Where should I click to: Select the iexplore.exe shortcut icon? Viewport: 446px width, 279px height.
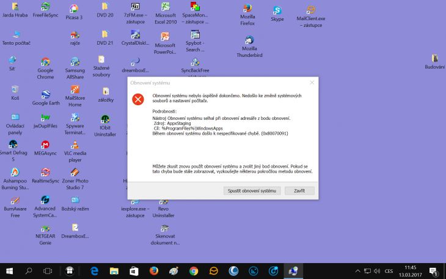[136, 209]
